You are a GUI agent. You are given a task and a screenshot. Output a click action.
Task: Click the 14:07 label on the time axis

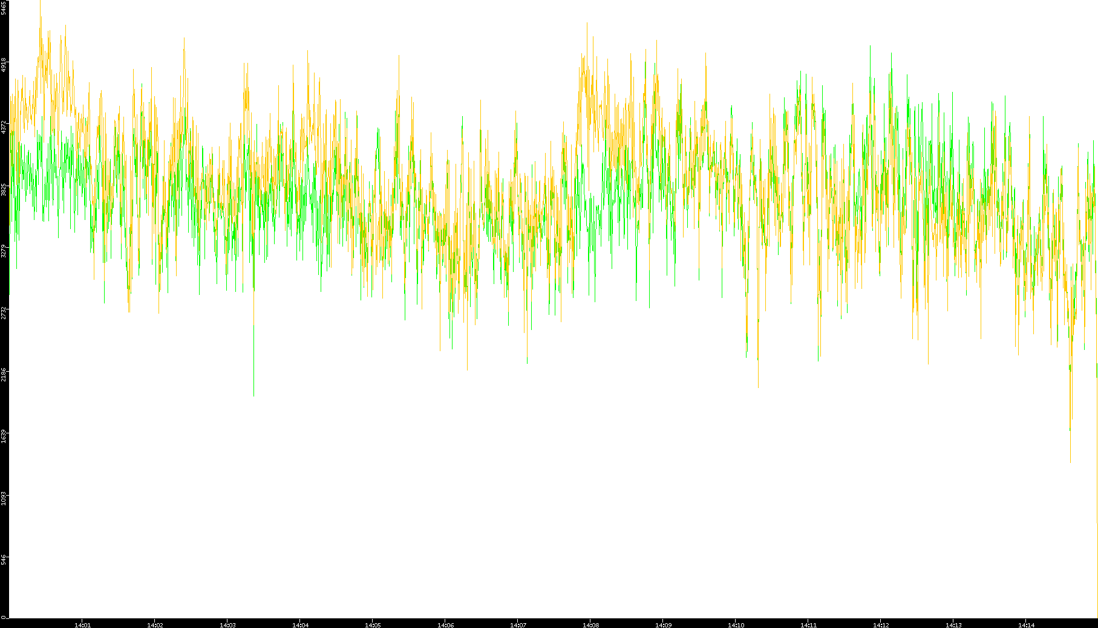518,625
